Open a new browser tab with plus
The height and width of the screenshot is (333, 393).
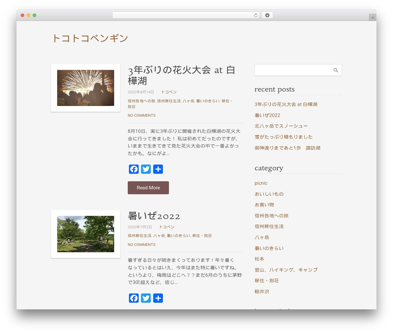(372, 18)
